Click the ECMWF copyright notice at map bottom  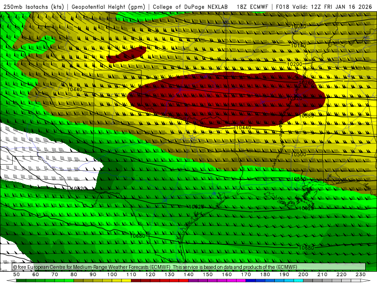coord(155,267)
